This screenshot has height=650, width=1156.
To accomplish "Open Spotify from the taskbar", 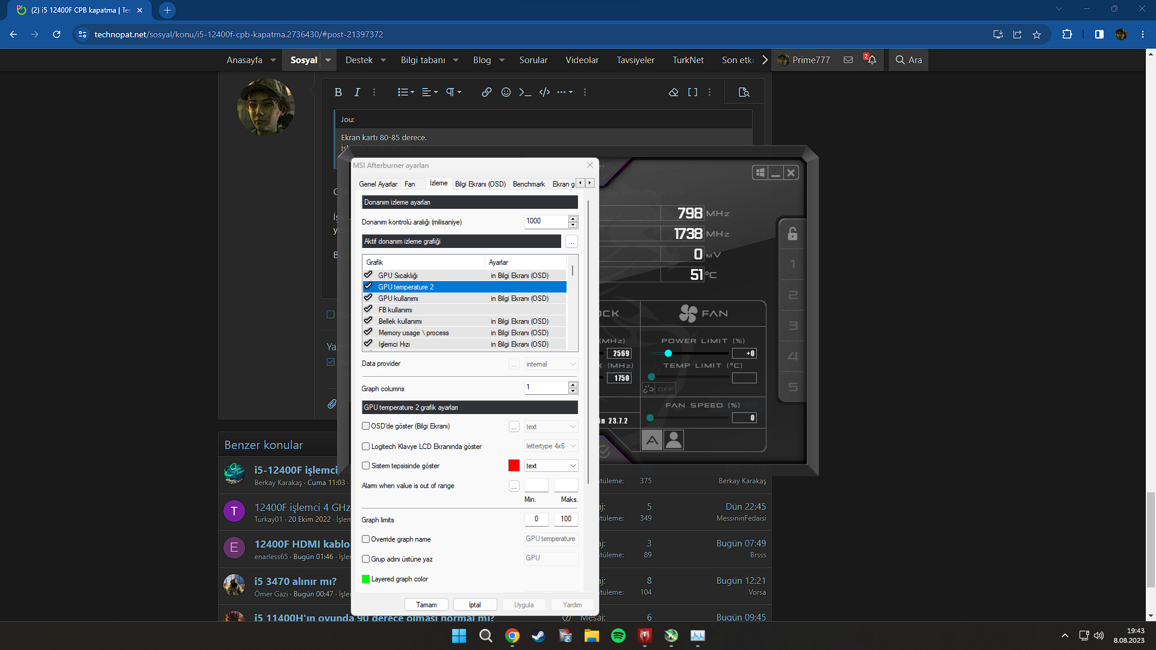I will 618,636.
